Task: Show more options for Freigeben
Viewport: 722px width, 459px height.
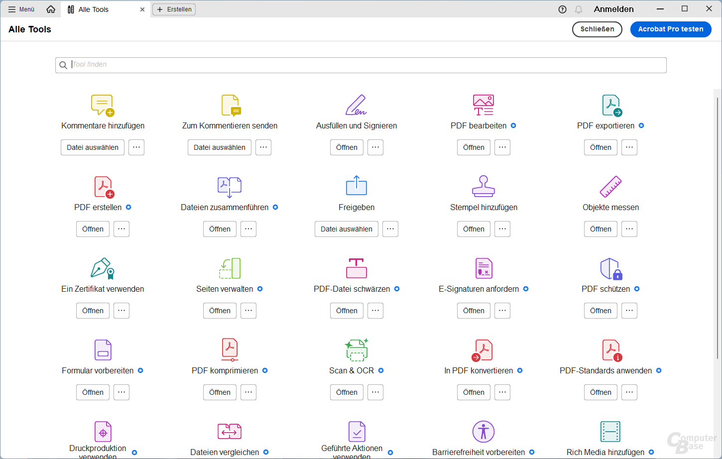Action: pos(390,229)
